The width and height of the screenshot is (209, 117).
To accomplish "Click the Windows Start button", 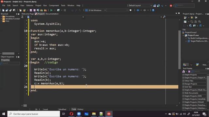I will pos(4,114).
